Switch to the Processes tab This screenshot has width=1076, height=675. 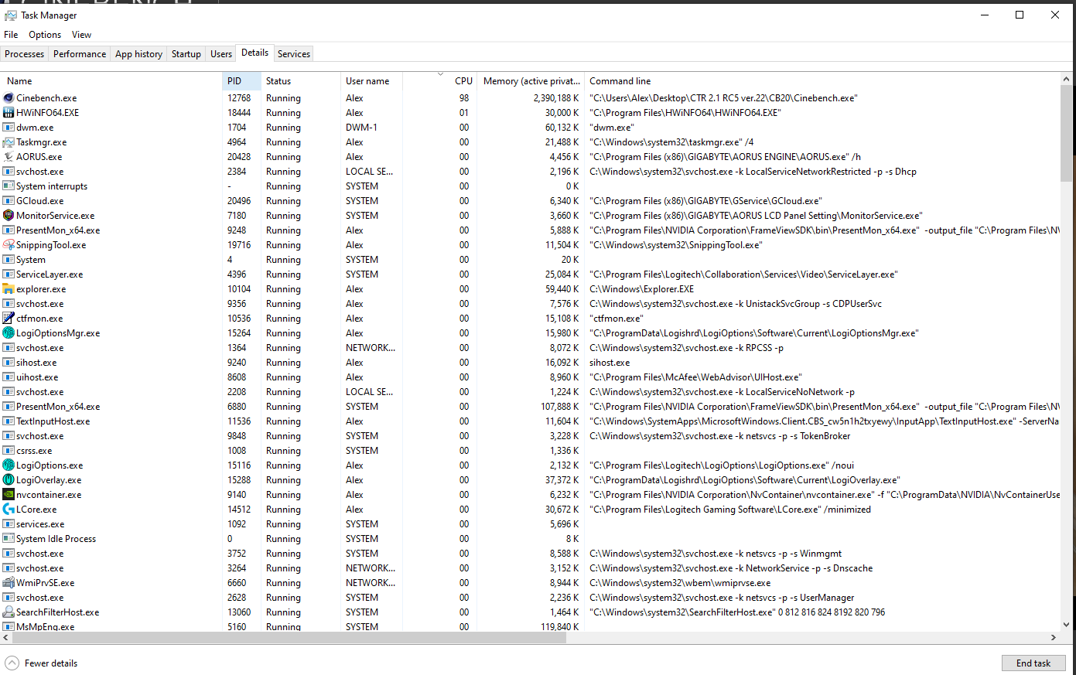tap(25, 54)
